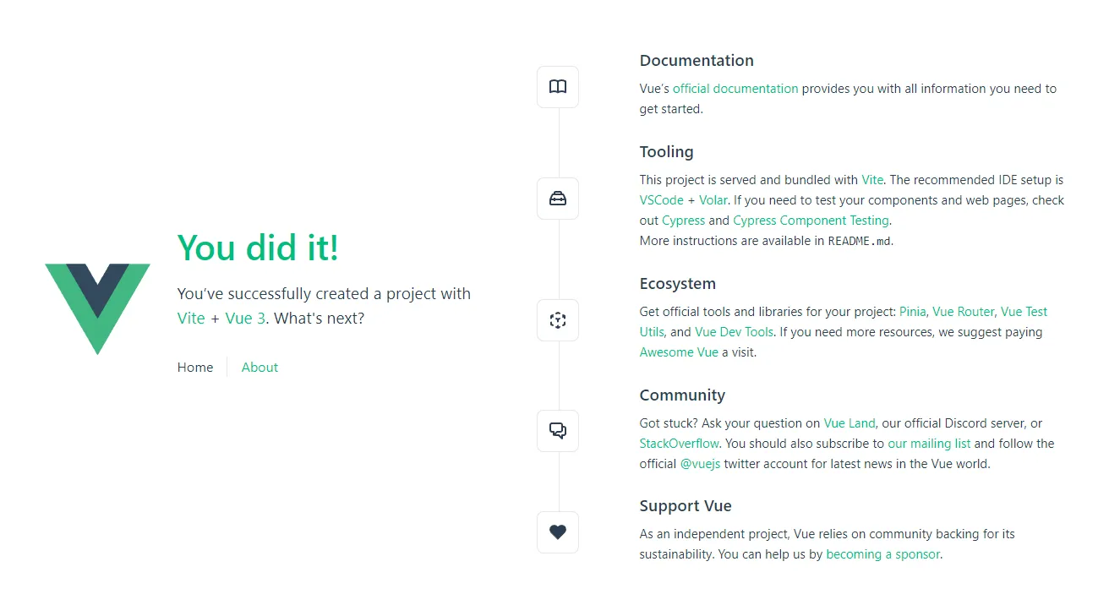Open the Cypress Component Testing link

click(x=811, y=221)
